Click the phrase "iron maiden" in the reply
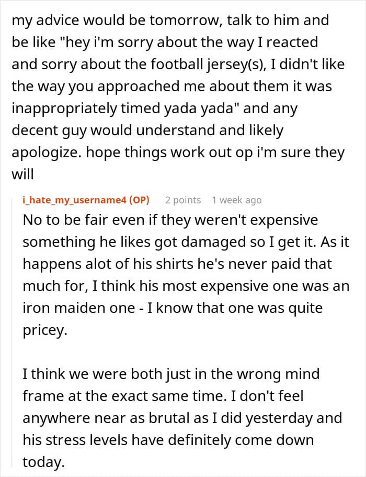This screenshot has width=366, height=477. point(60,307)
